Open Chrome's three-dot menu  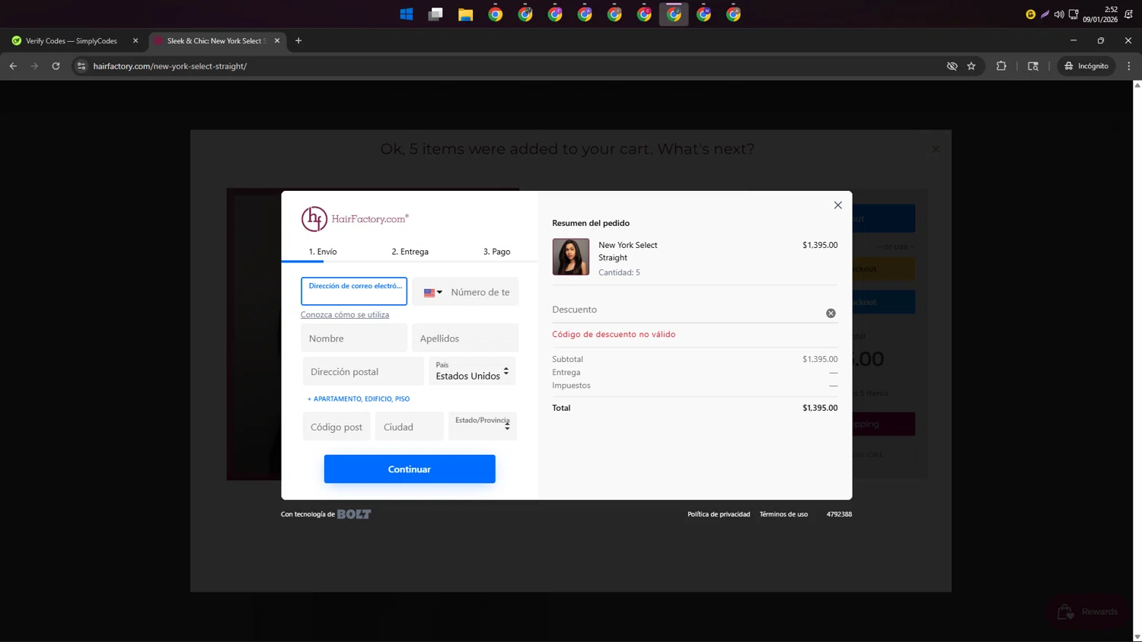coord(1129,66)
